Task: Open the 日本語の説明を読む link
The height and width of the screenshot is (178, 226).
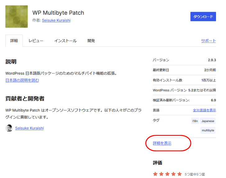Action: click(x=22, y=80)
